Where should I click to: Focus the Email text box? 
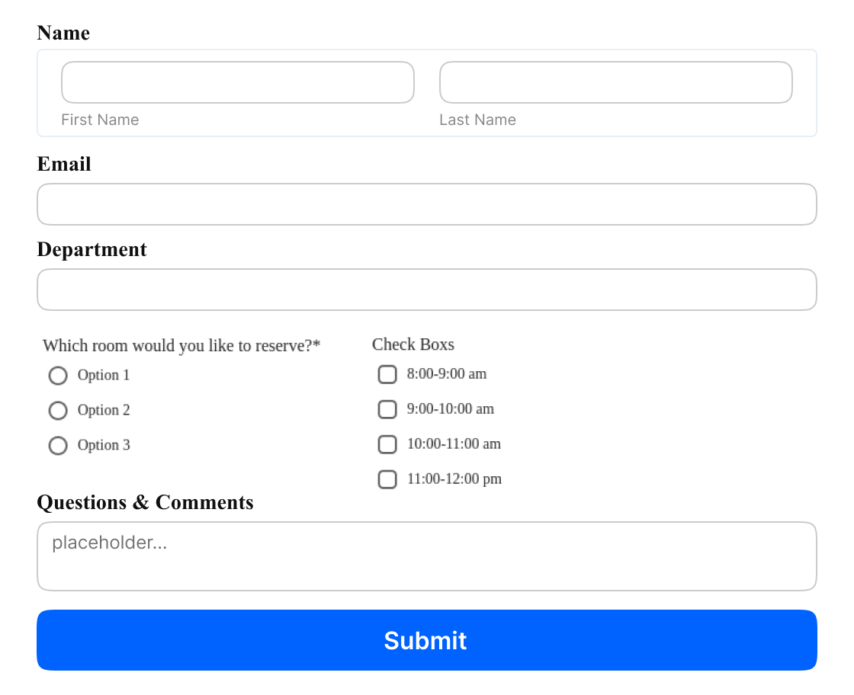click(x=426, y=204)
